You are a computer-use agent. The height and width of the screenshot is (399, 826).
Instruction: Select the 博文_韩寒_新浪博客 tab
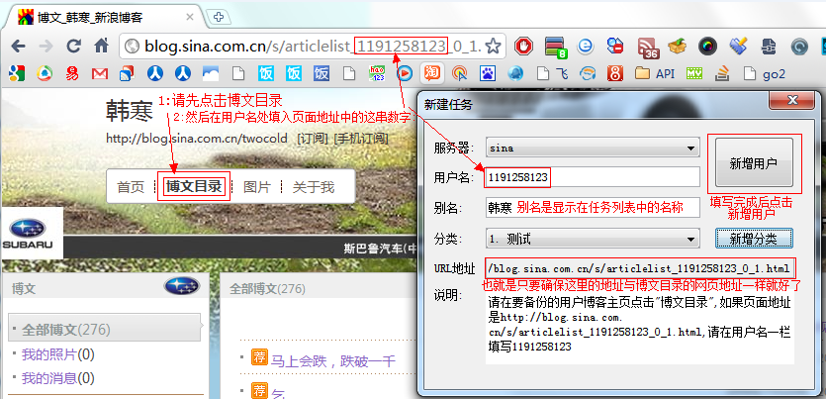pos(100,18)
